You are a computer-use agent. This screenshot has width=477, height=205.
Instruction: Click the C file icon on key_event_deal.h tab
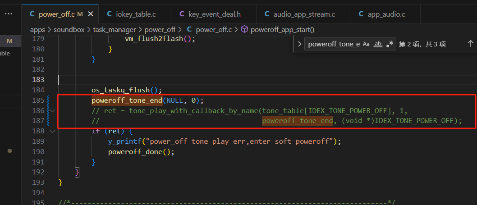coord(182,14)
